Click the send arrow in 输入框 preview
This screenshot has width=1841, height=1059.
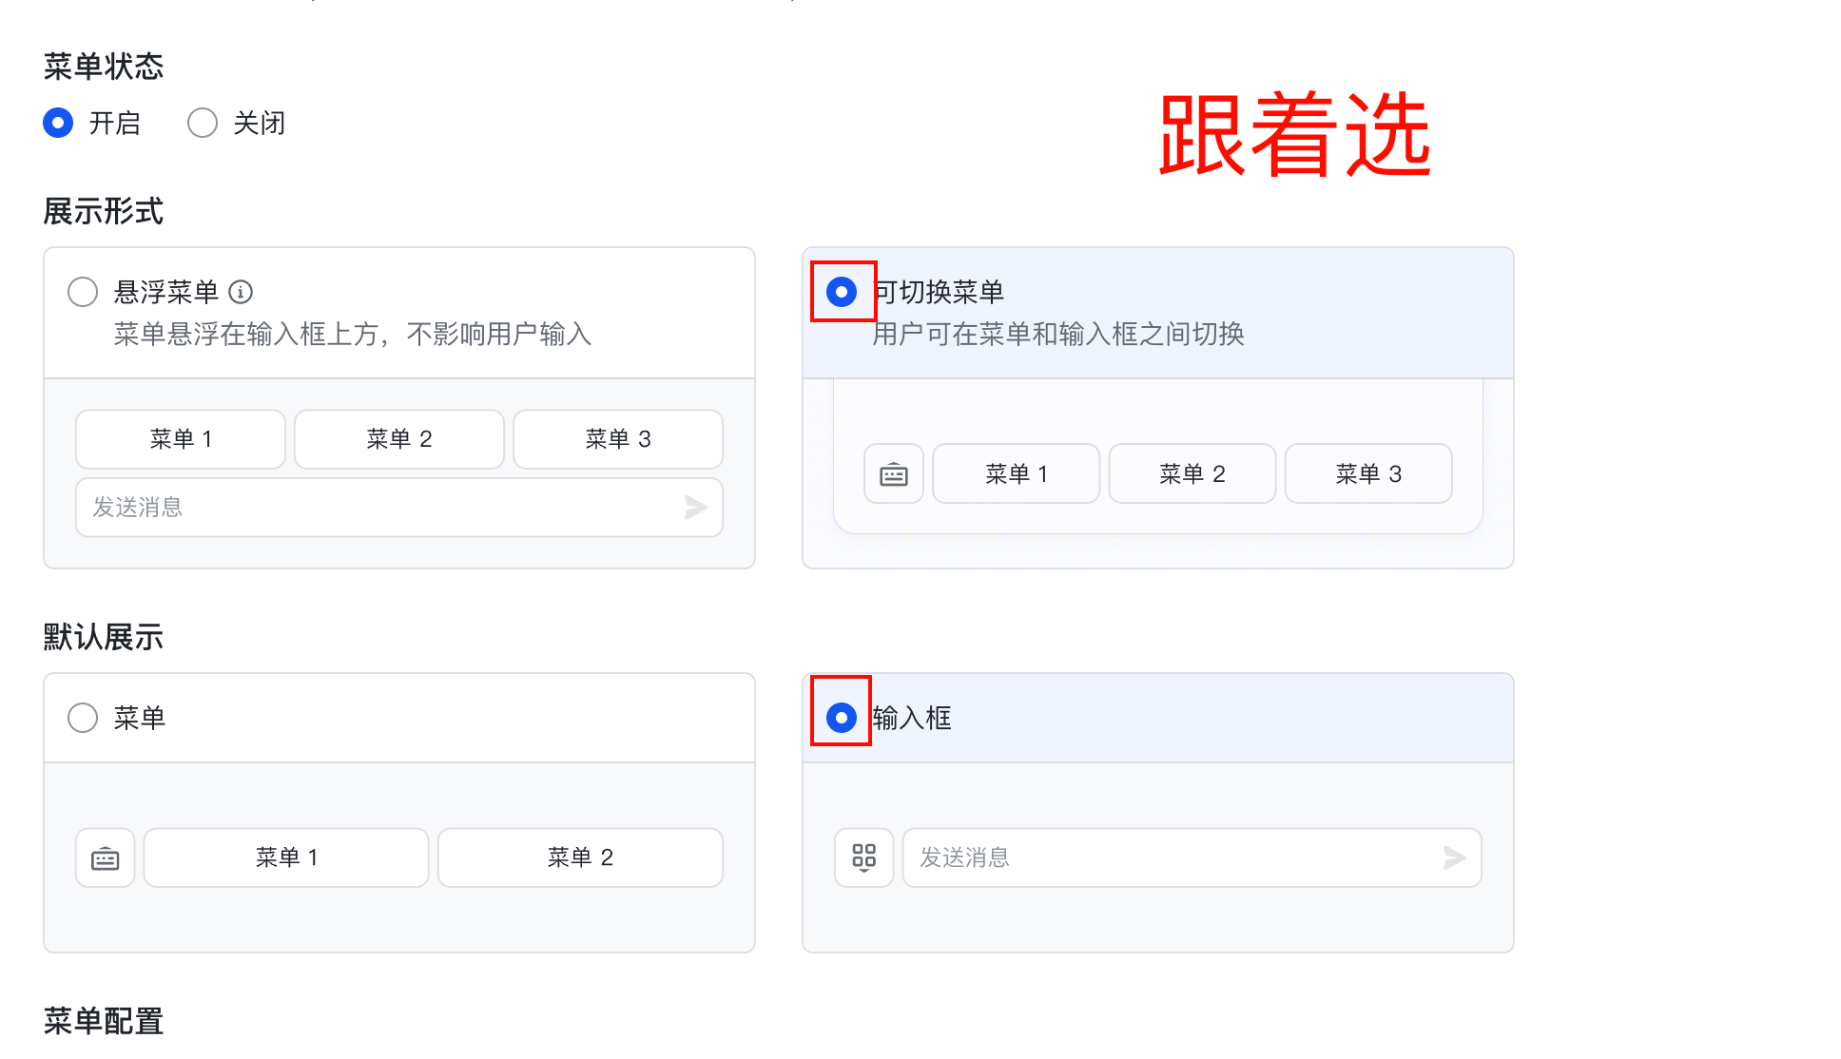coord(1454,857)
